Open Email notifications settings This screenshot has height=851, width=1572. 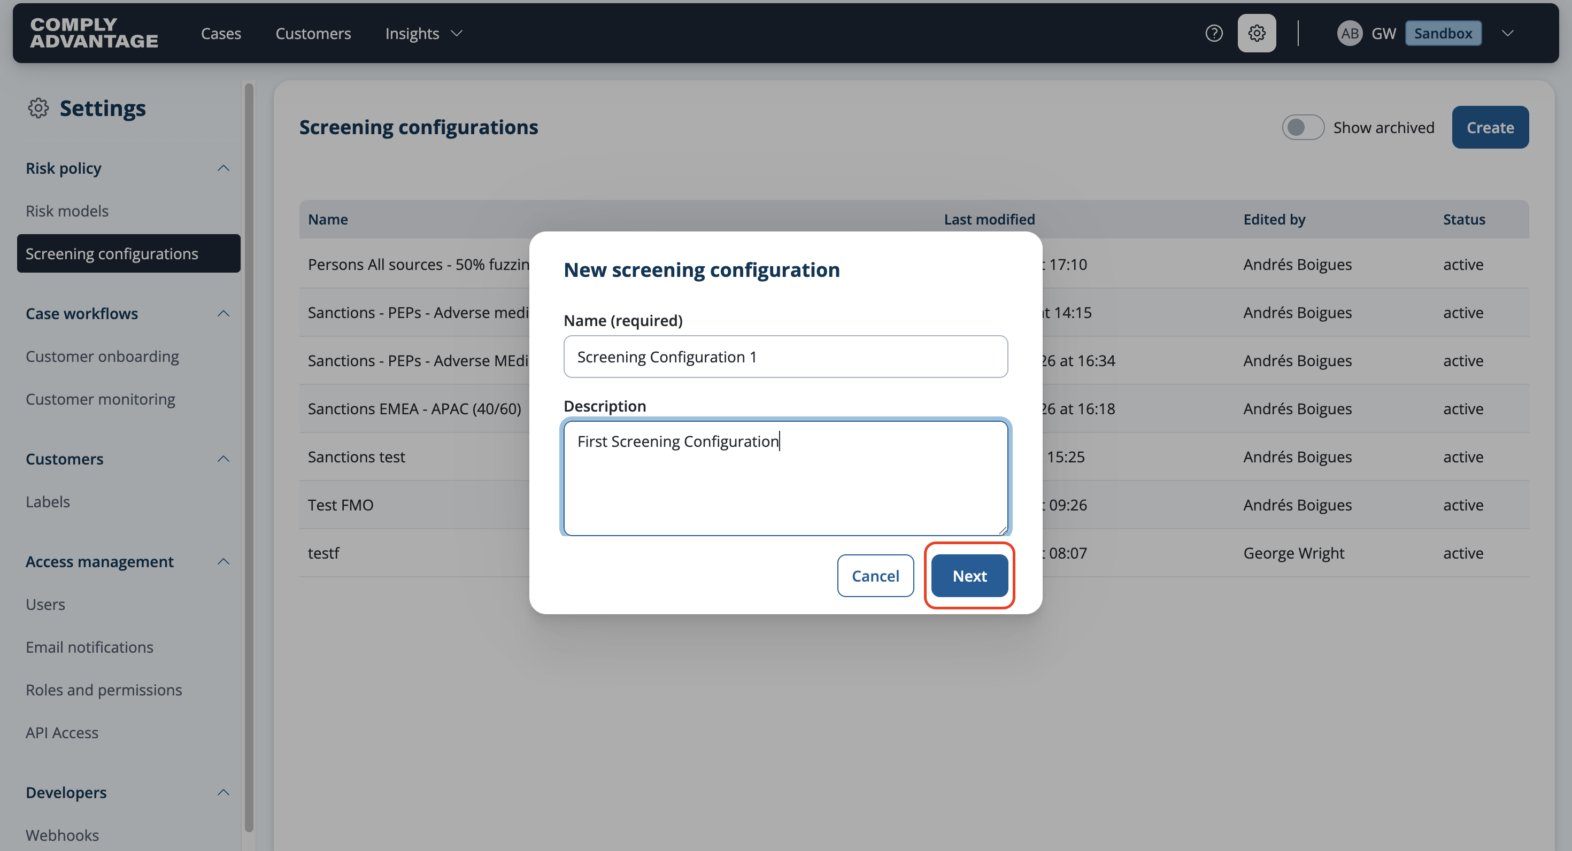point(89,646)
